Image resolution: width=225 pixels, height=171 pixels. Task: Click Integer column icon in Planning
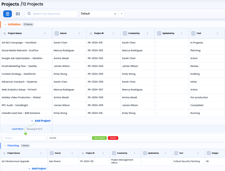pos(209,153)
